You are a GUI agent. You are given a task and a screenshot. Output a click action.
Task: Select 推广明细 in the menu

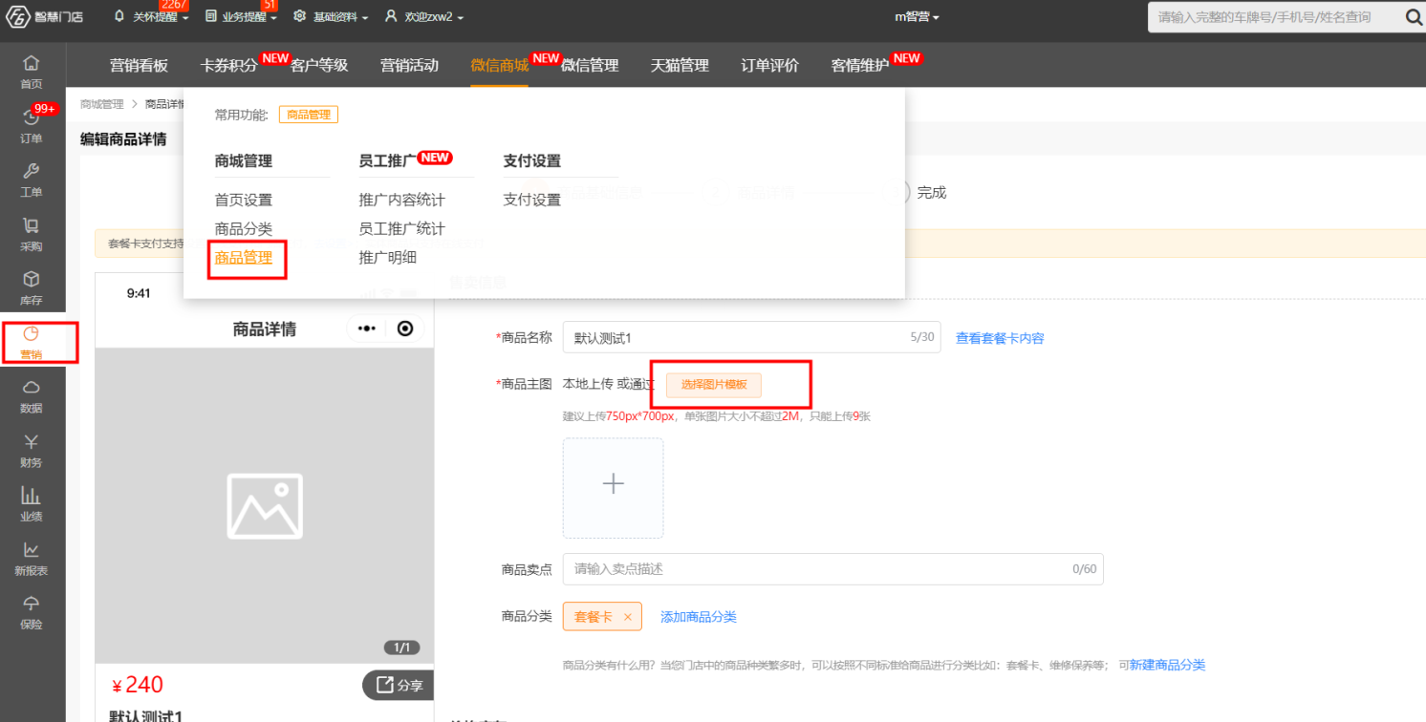click(x=387, y=257)
